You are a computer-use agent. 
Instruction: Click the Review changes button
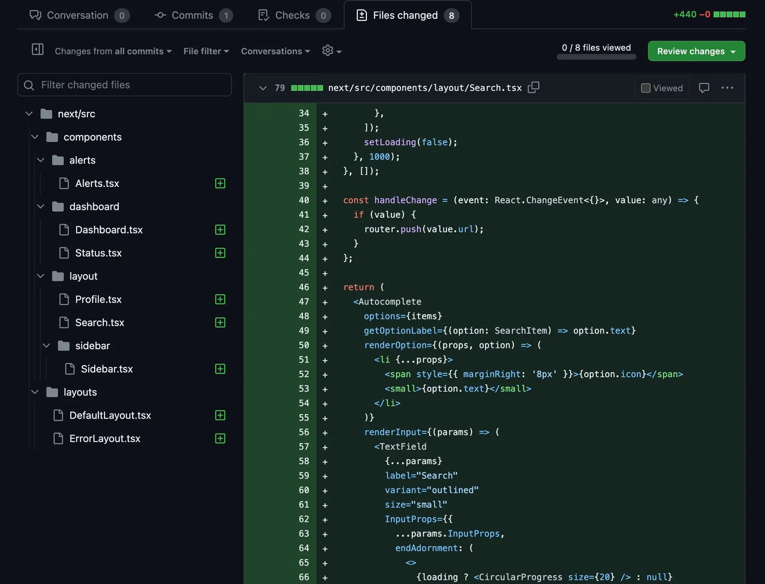[696, 51]
